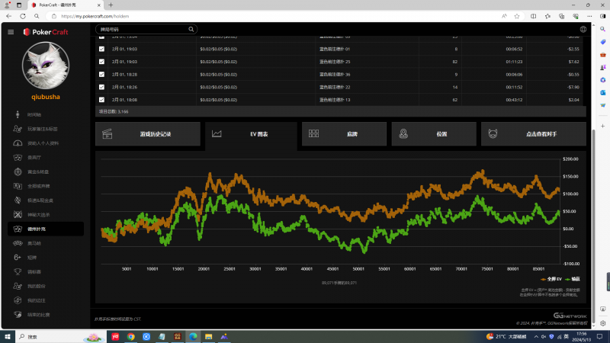610x343 pixels.
Task: Click the search magnifier in hand number box
Action: tap(191, 30)
